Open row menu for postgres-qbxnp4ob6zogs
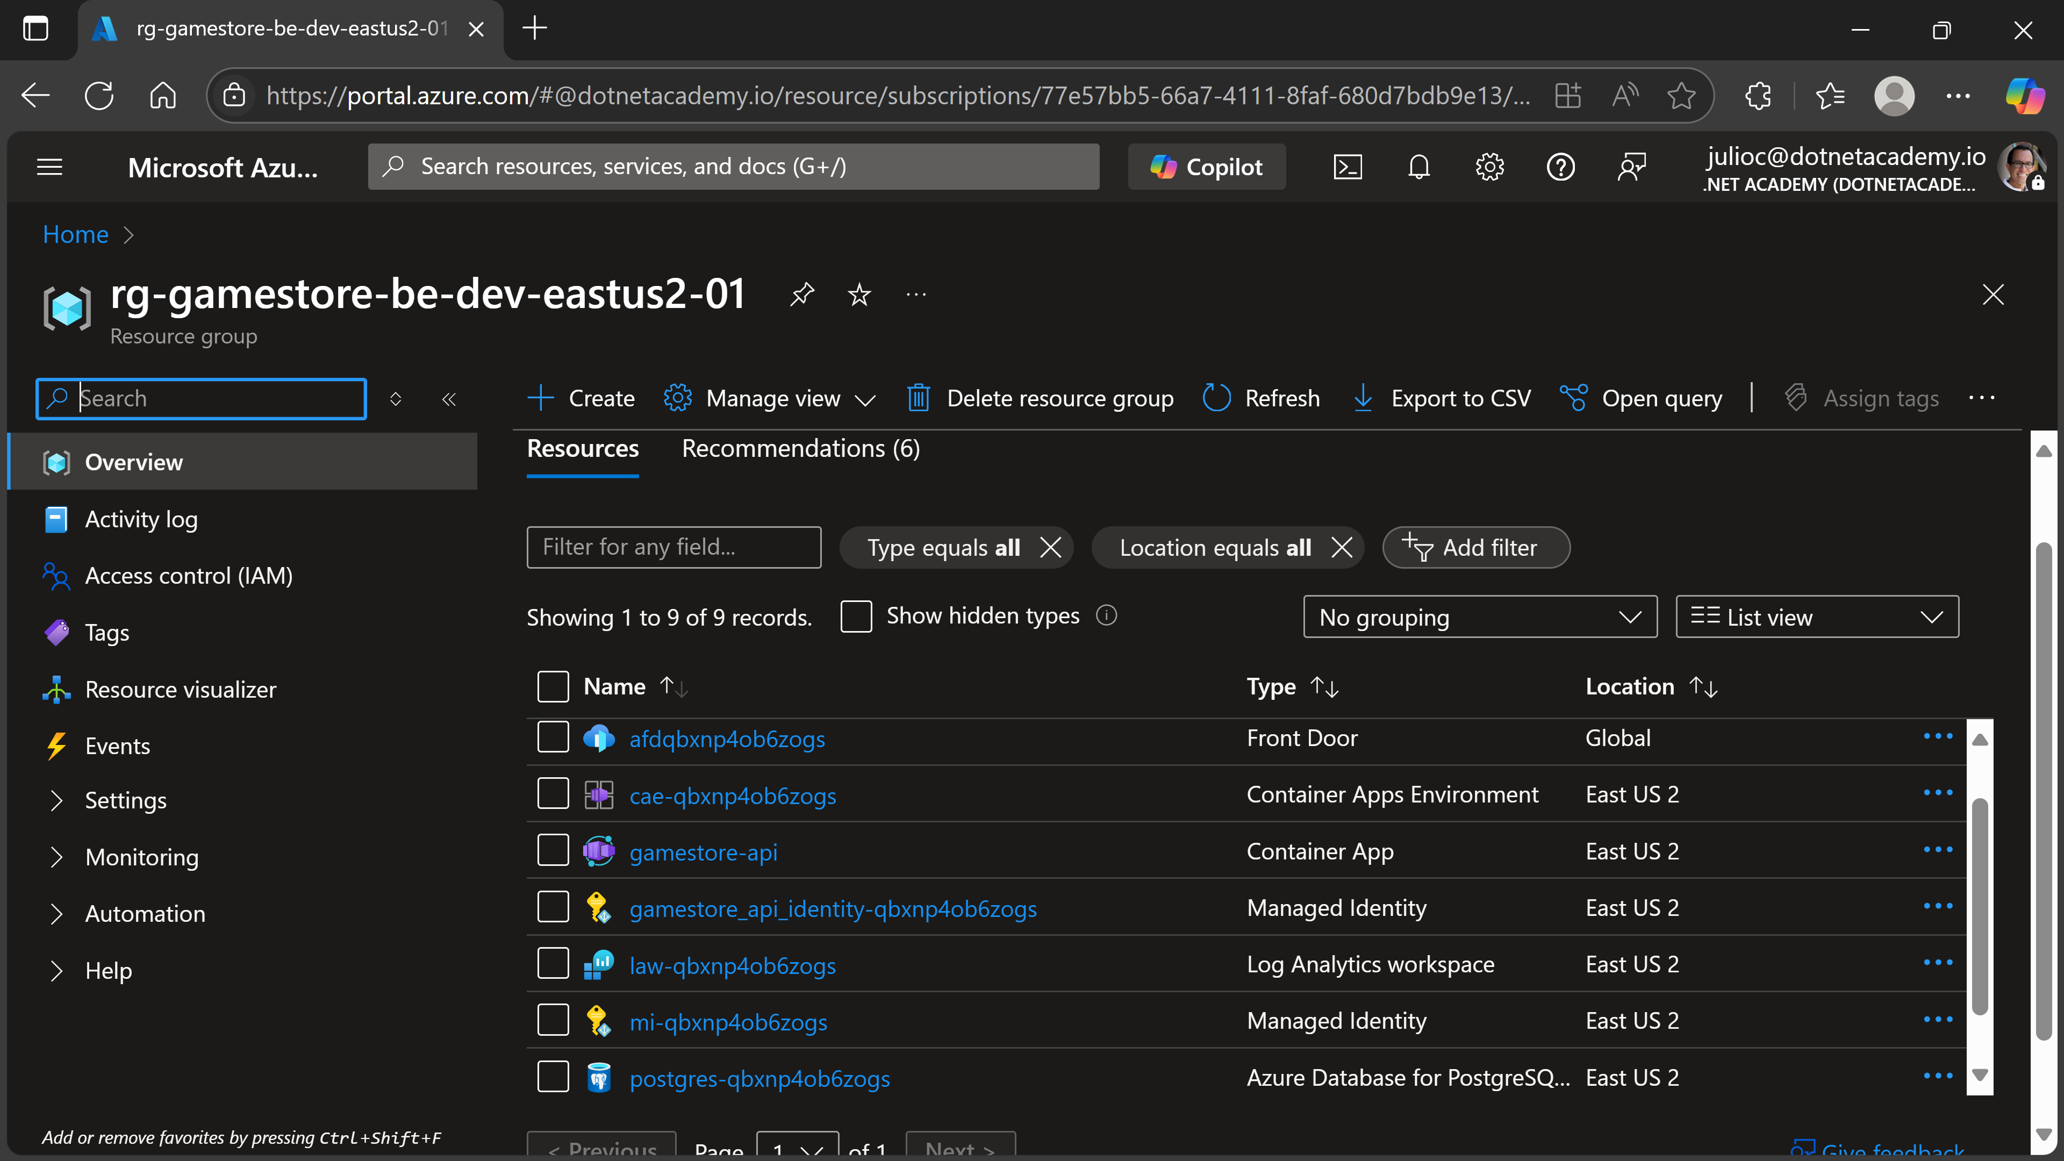2064x1161 pixels. click(1937, 1076)
